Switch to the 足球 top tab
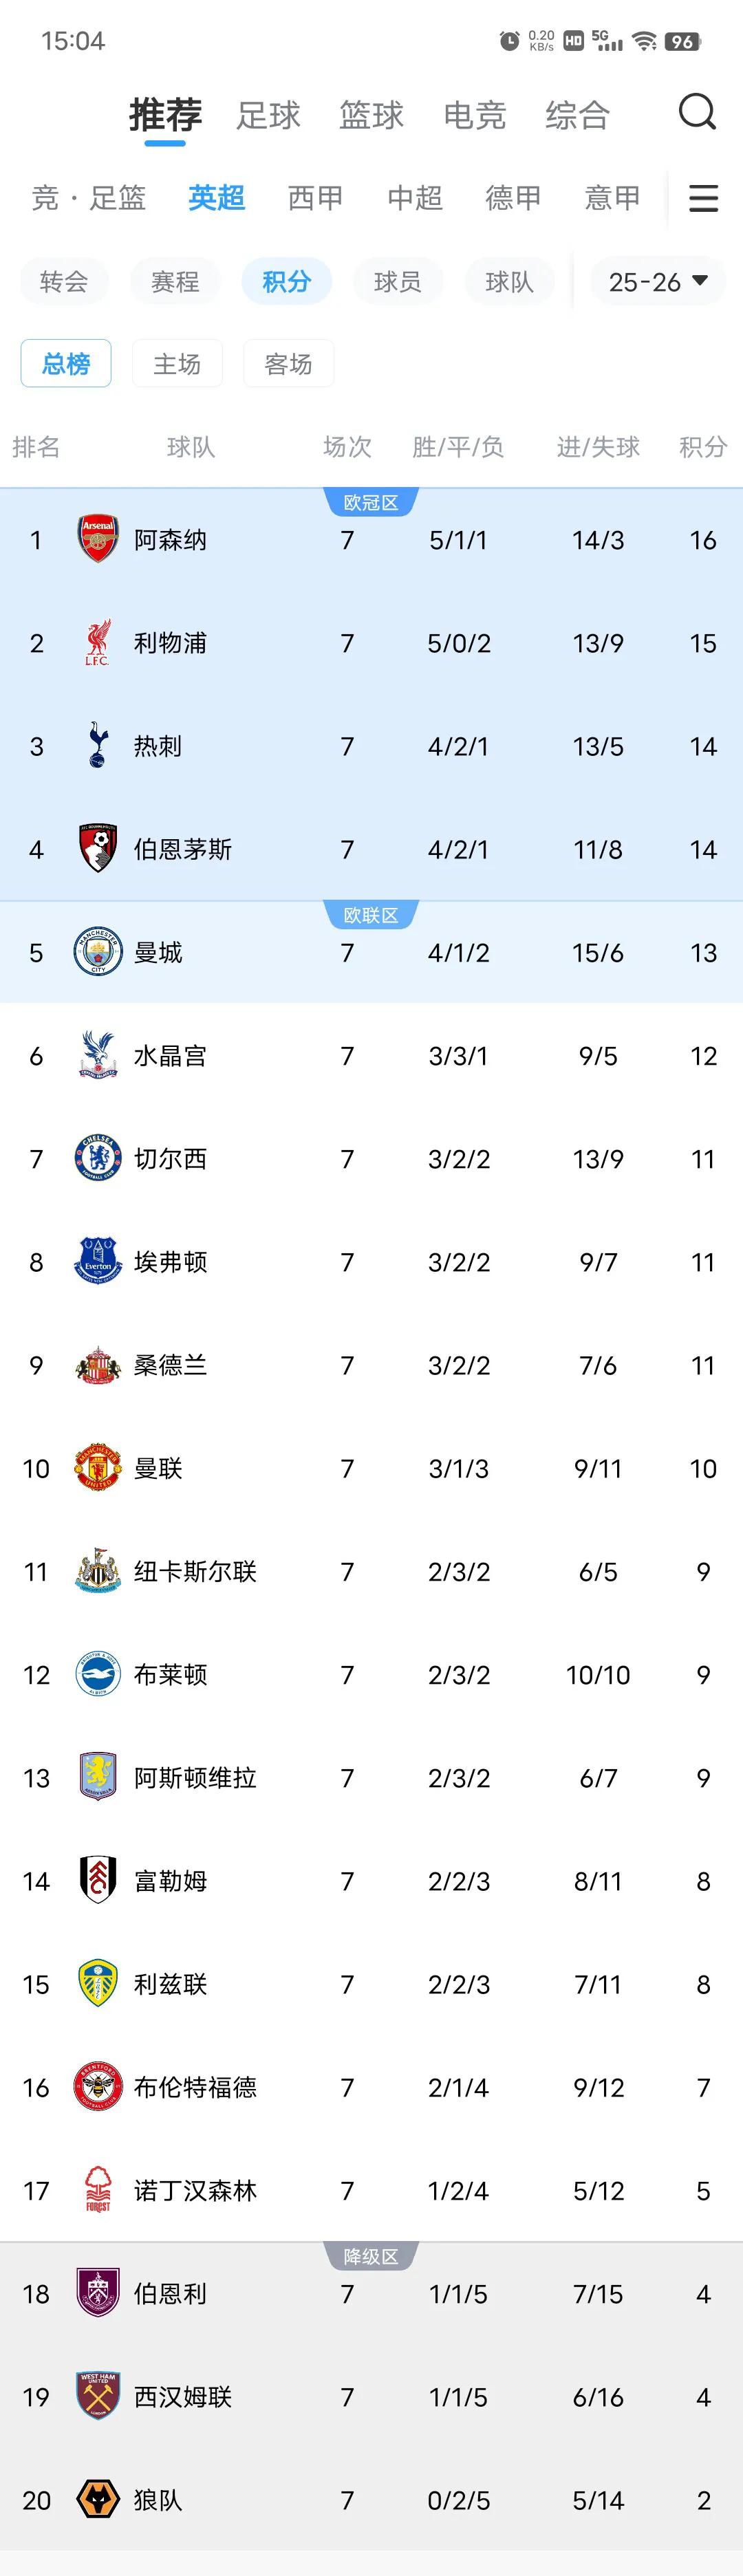Screen dimensions: 743x2576 (x=268, y=116)
